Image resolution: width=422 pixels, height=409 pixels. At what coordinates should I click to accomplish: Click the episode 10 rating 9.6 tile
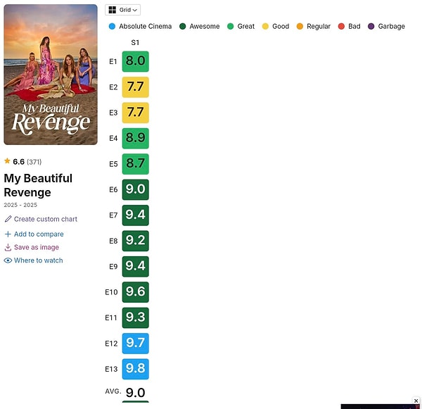(x=135, y=292)
